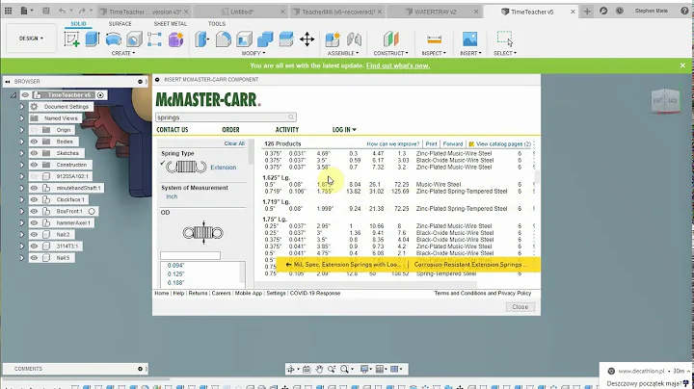Toggle visibility of Origin folder
The height and width of the screenshot is (389, 694).
[x=34, y=130]
